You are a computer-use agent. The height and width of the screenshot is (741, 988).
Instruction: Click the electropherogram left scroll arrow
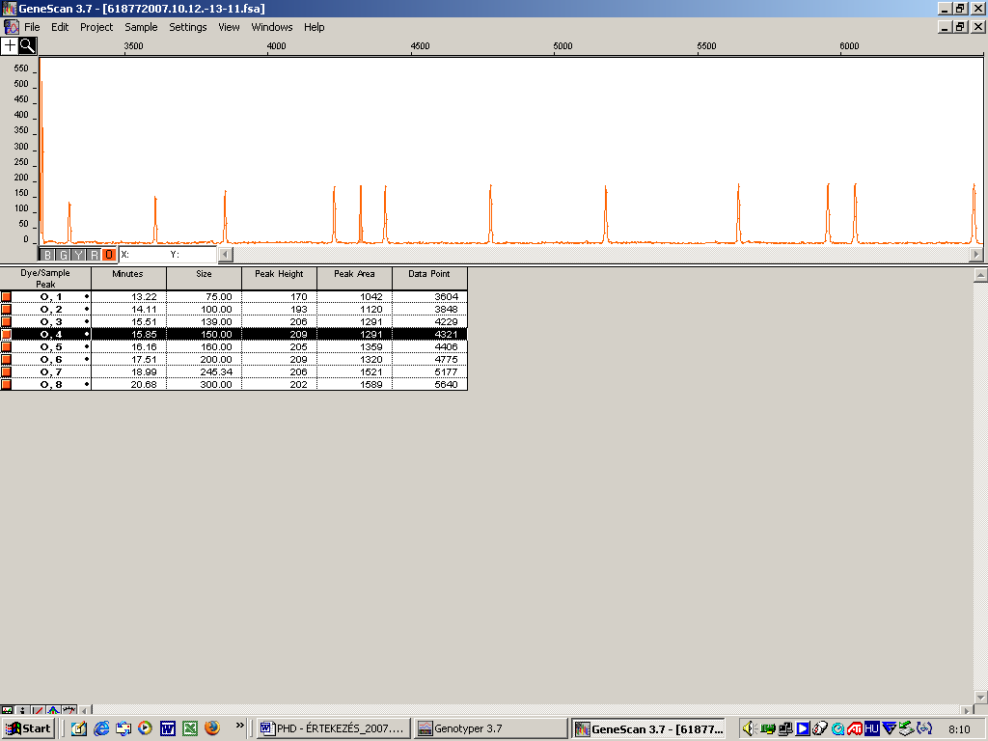coord(226,255)
